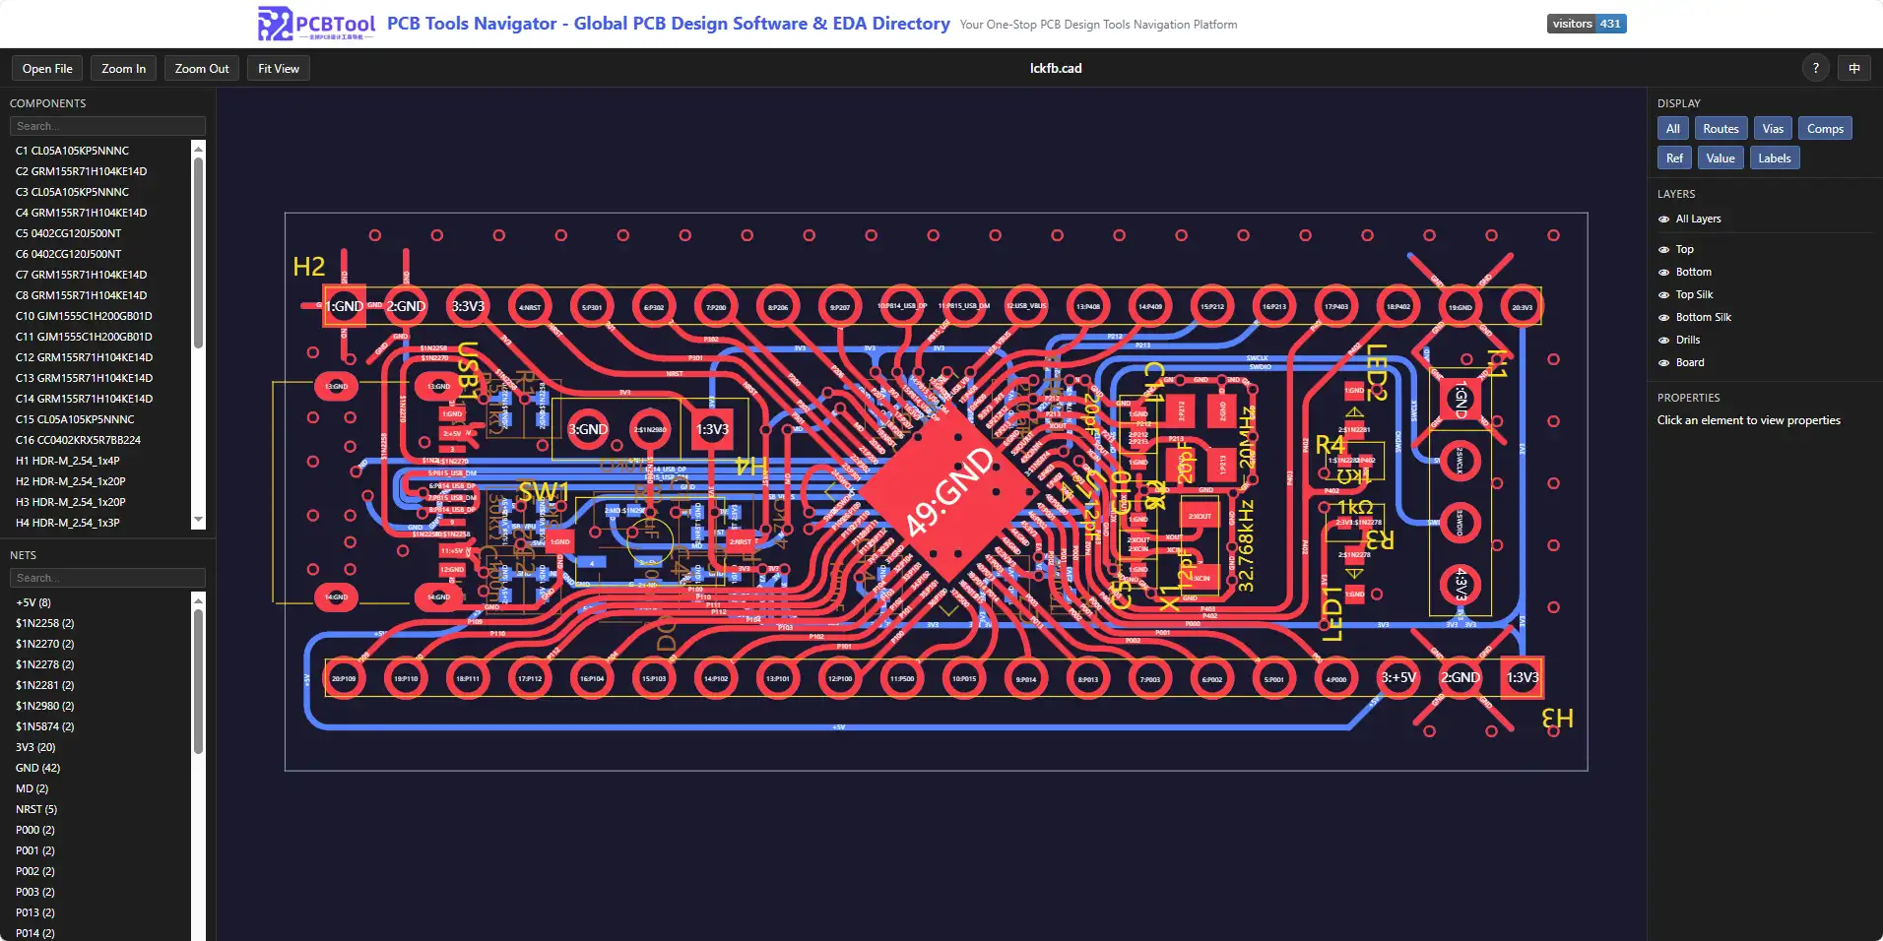Viewport: 1883px width, 941px height.
Task: Select component C1 CL05A105KP5NNNC
Action: click(72, 151)
